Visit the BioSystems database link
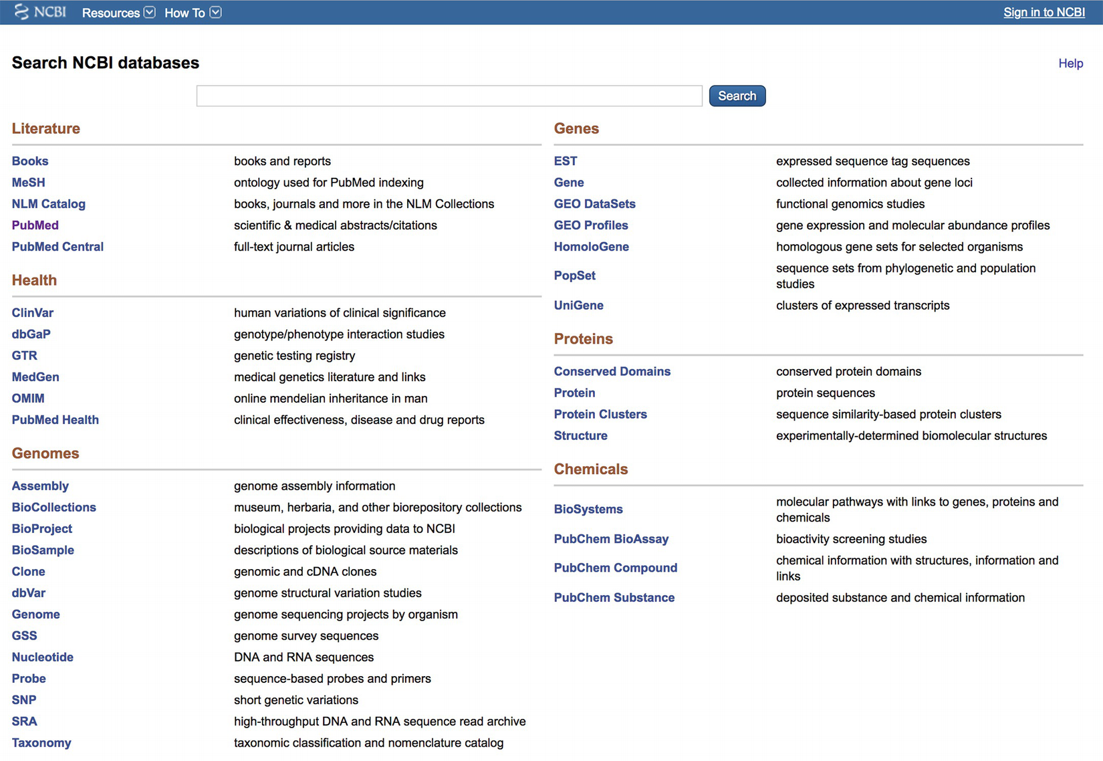The width and height of the screenshot is (1103, 761). click(x=588, y=510)
